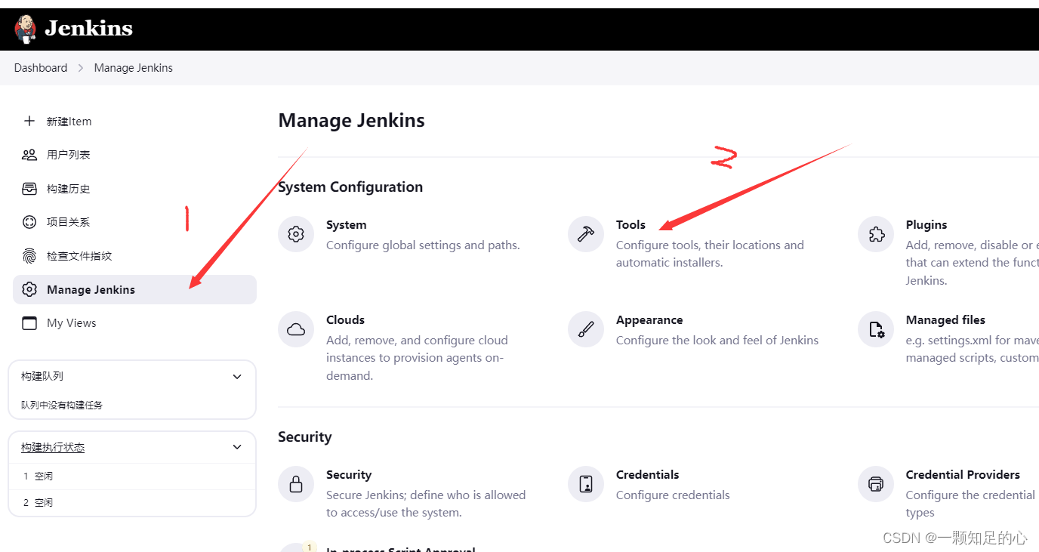Click the Manage Jenkins page heading
This screenshot has width=1039, height=552.
click(x=351, y=121)
